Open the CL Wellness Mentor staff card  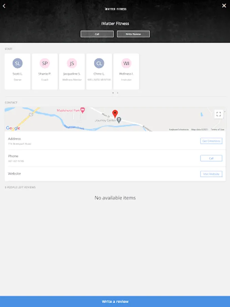(99, 72)
